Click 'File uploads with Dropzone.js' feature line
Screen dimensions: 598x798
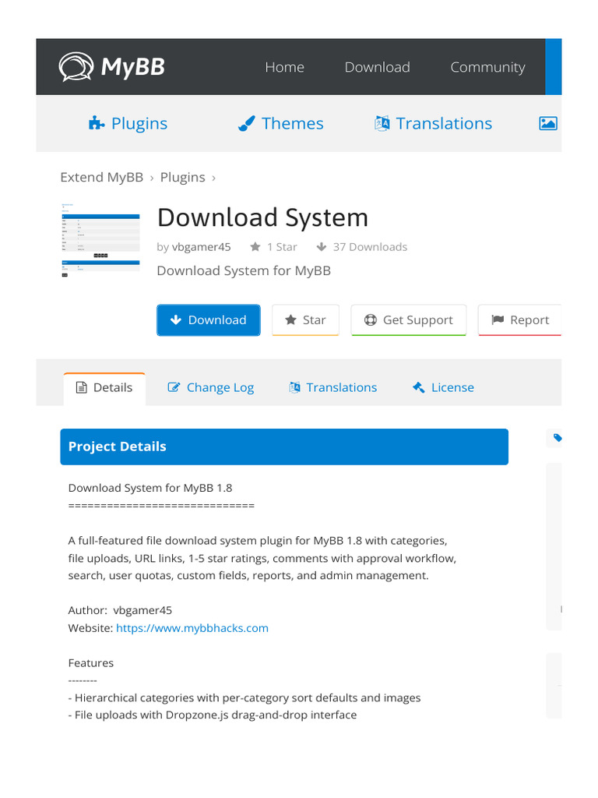coord(213,715)
